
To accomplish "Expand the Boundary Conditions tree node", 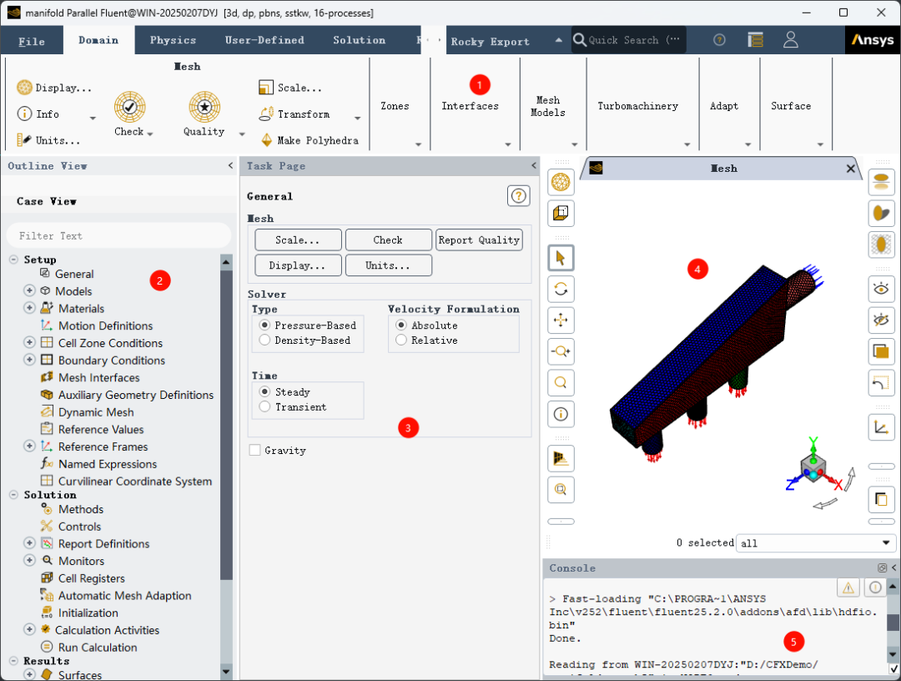I will pos(30,361).
